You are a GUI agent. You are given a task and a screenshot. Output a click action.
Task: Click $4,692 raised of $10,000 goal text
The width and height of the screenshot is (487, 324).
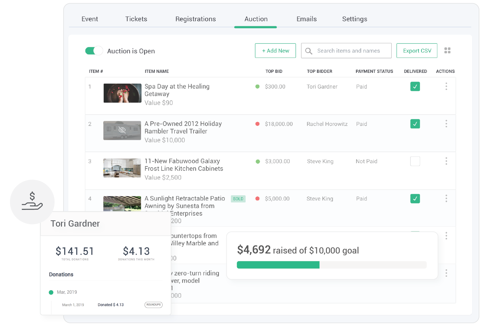coord(298,250)
